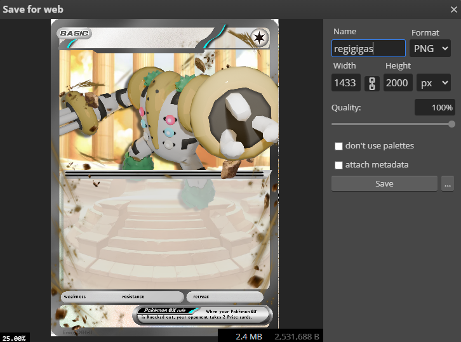This screenshot has width=461, height=342.
Task: Open the px units dropdown
Action: coord(434,83)
